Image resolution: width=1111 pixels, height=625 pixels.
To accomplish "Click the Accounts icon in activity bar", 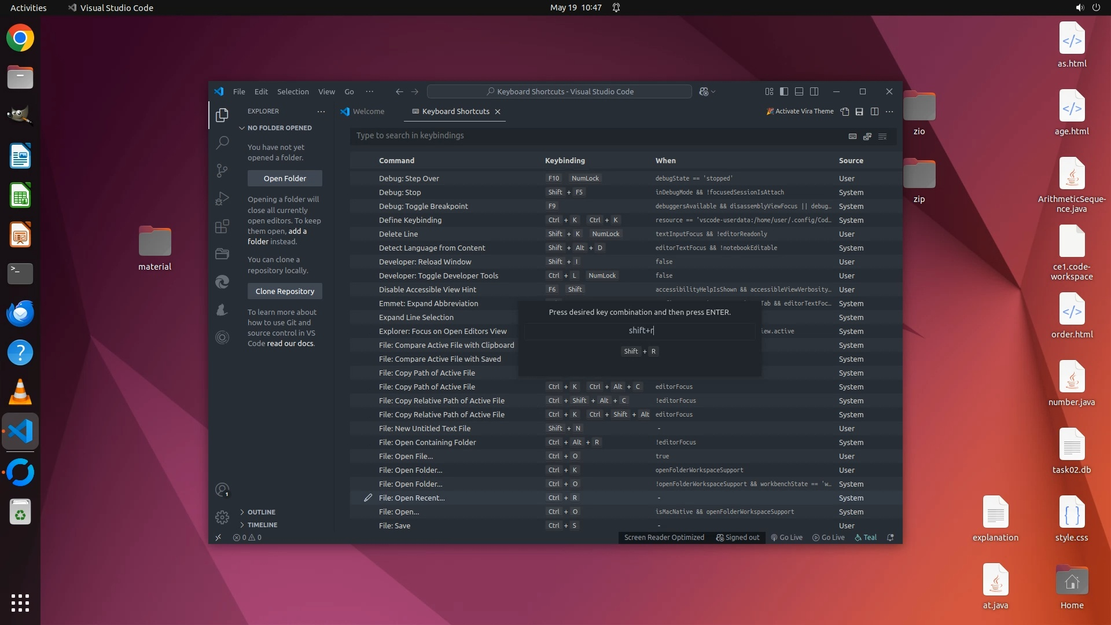I will (222, 490).
